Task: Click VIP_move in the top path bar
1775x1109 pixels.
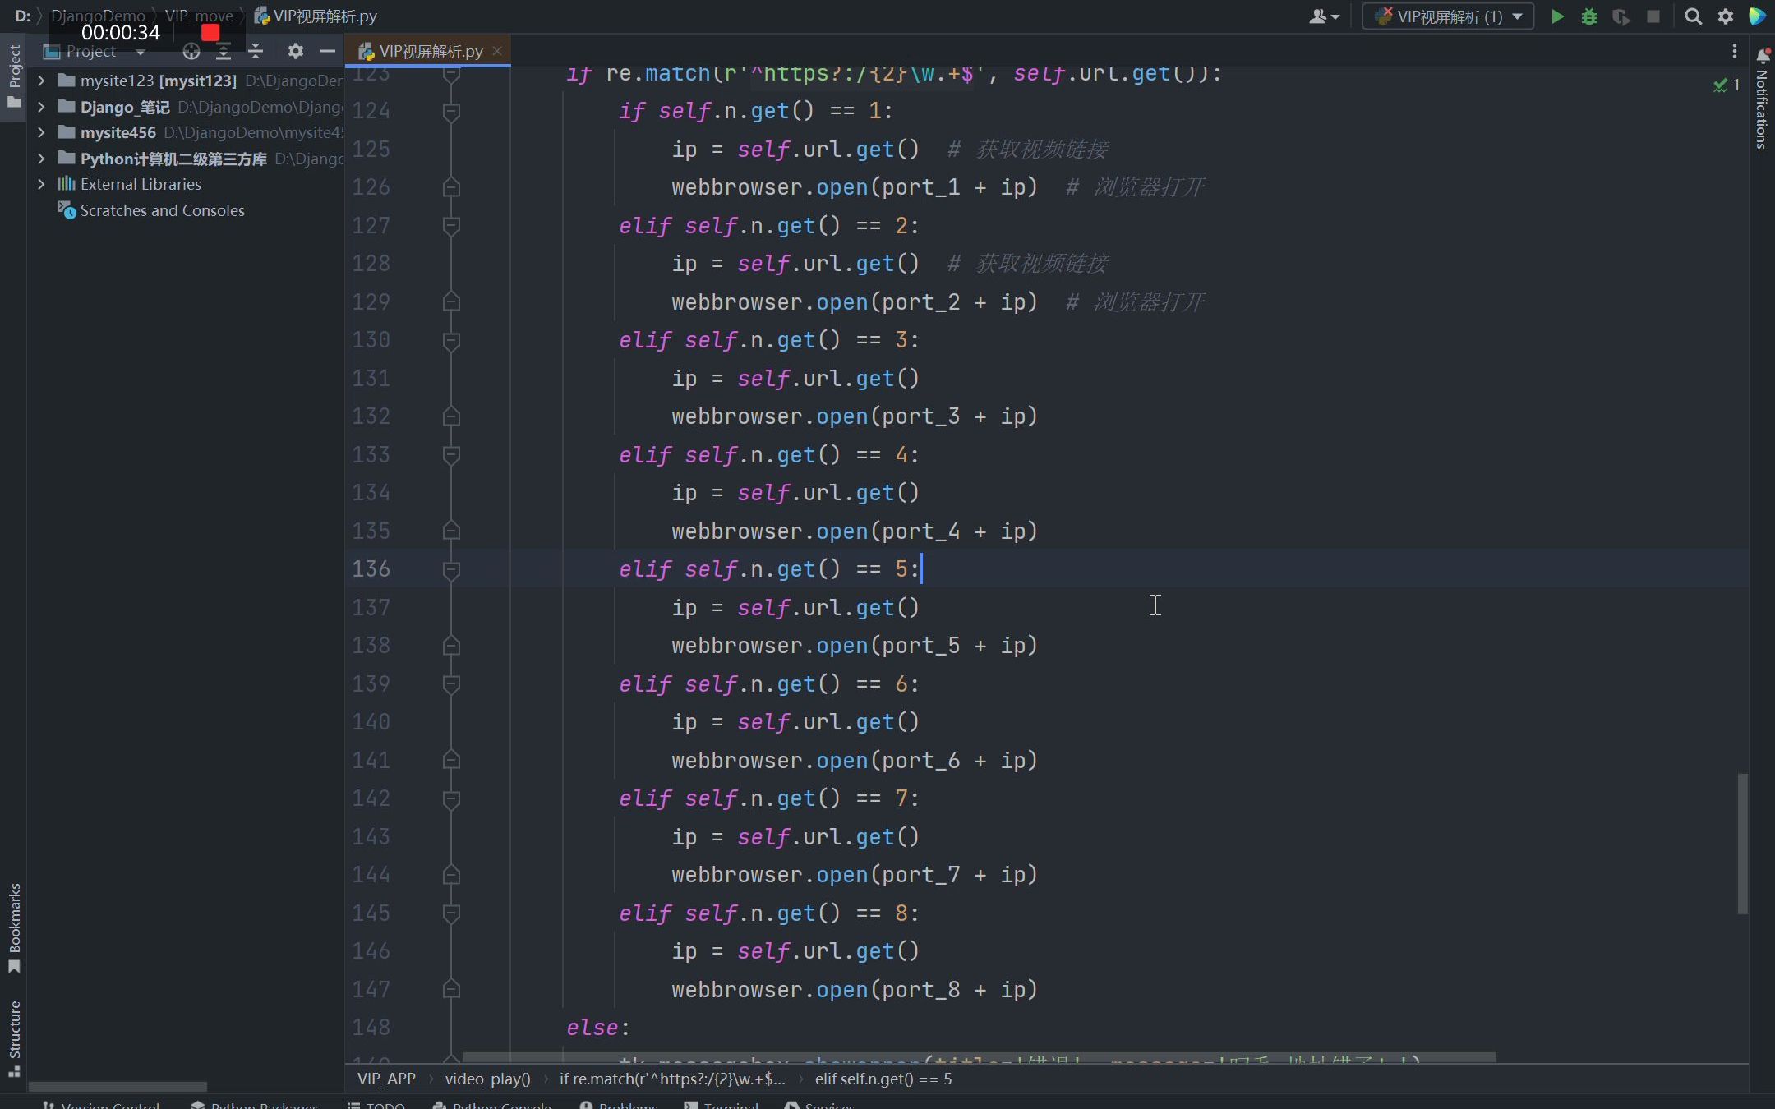Action: (x=199, y=16)
